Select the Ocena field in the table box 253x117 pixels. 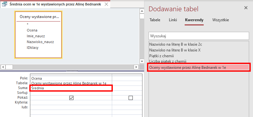[x=32, y=30]
